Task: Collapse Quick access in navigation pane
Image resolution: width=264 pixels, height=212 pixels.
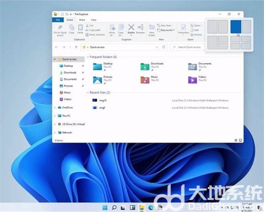Action: [55, 59]
